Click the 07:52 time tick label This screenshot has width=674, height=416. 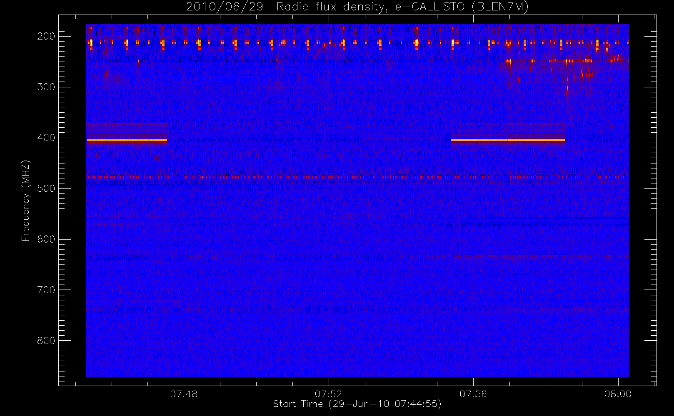328,394
